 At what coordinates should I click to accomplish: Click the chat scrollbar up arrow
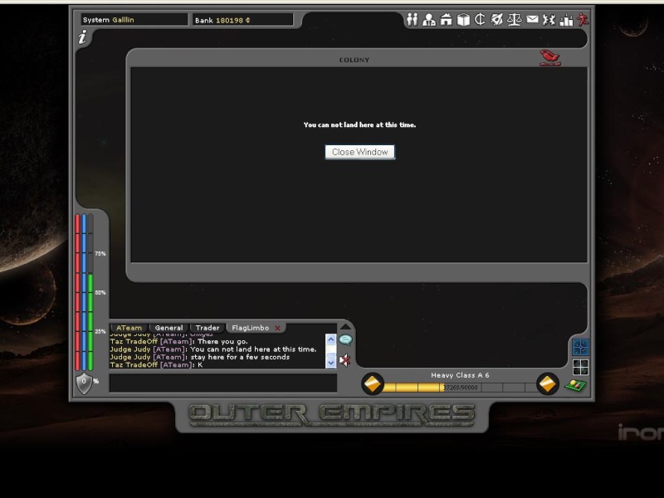pyautogui.click(x=330, y=339)
